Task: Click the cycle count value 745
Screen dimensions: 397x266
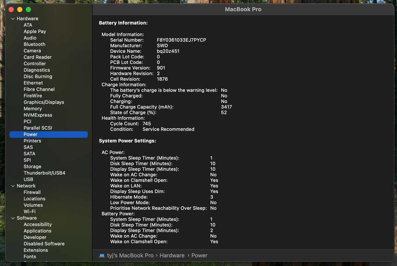Action: pyautogui.click(x=146, y=123)
